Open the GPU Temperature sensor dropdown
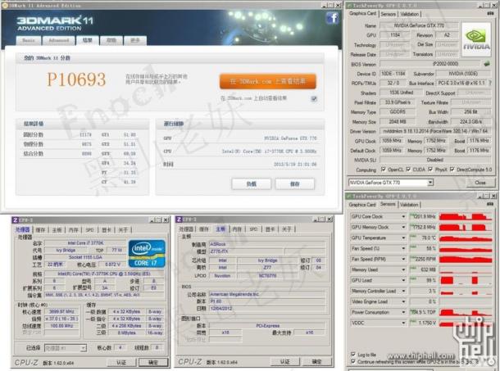Image resolution: width=500 pixels, height=371 pixels. click(403, 238)
